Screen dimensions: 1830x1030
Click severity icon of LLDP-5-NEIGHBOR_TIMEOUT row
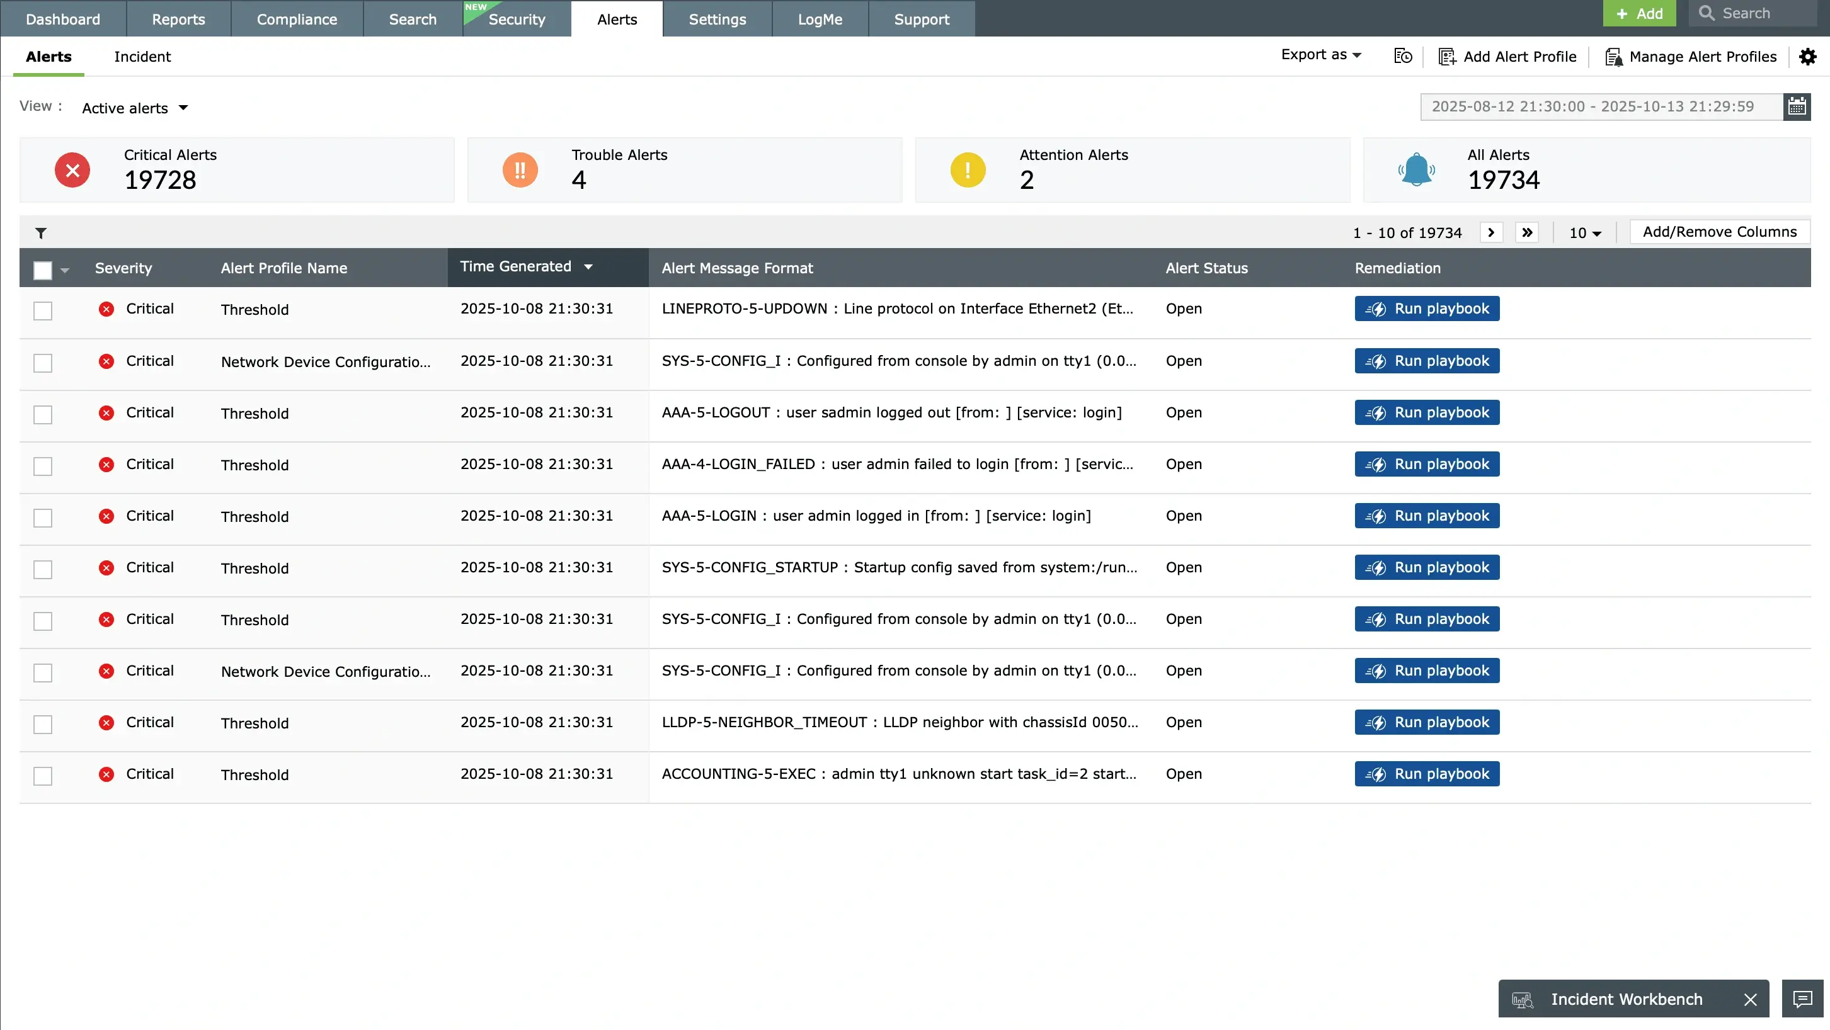click(x=106, y=723)
